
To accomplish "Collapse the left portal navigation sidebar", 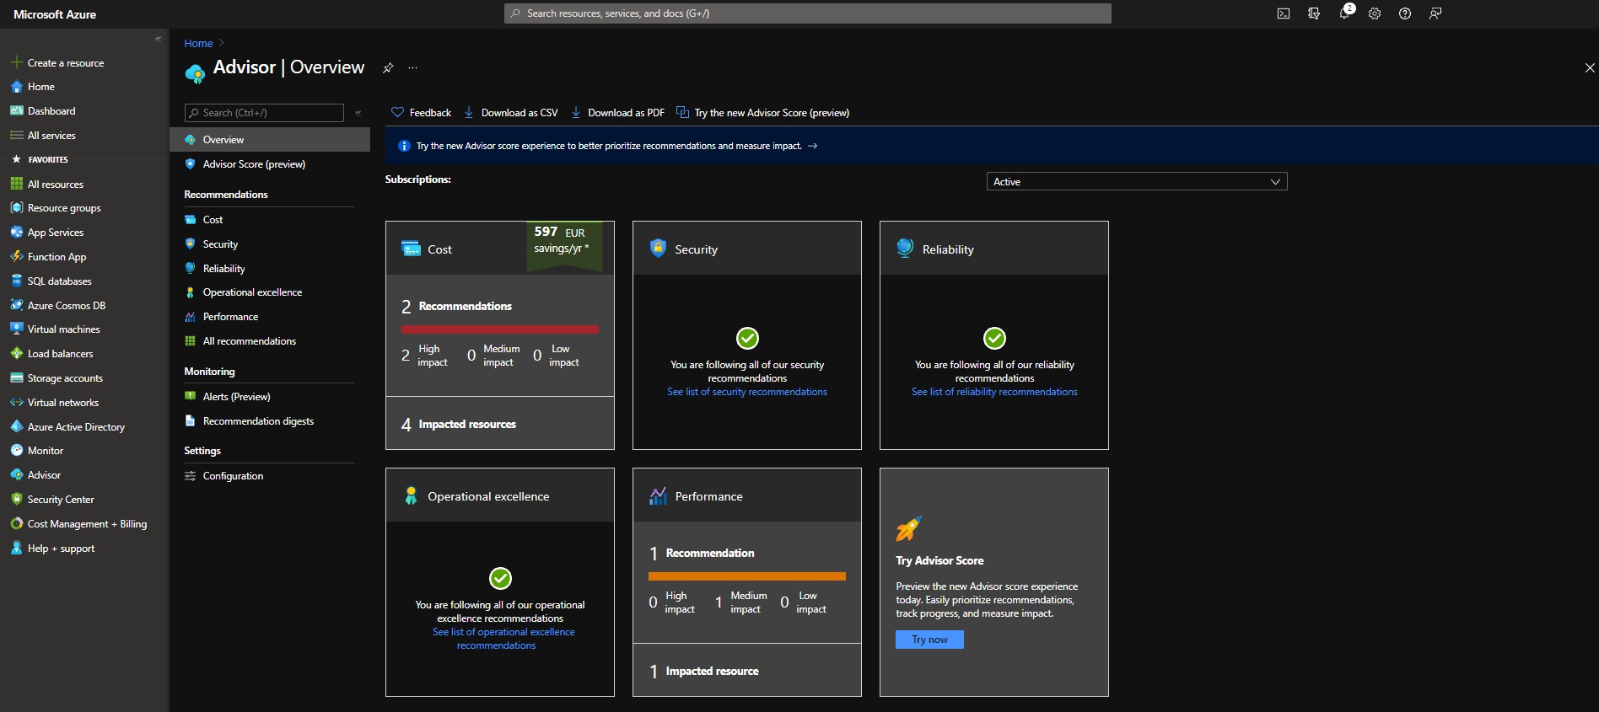I will (x=158, y=39).
